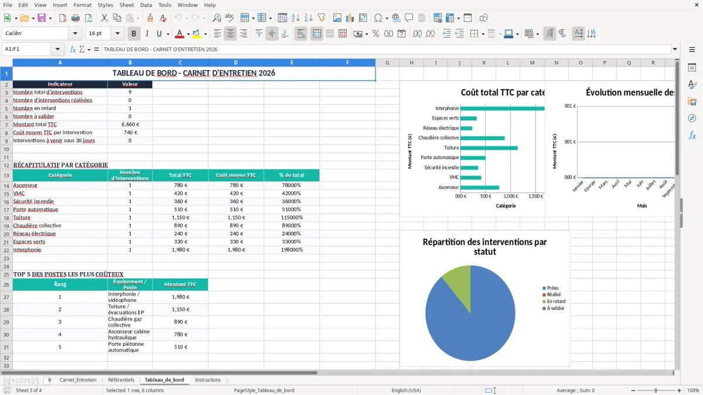Cut selection with the scissors icon
This screenshot has height=395, width=703.
tap(104, 18)
